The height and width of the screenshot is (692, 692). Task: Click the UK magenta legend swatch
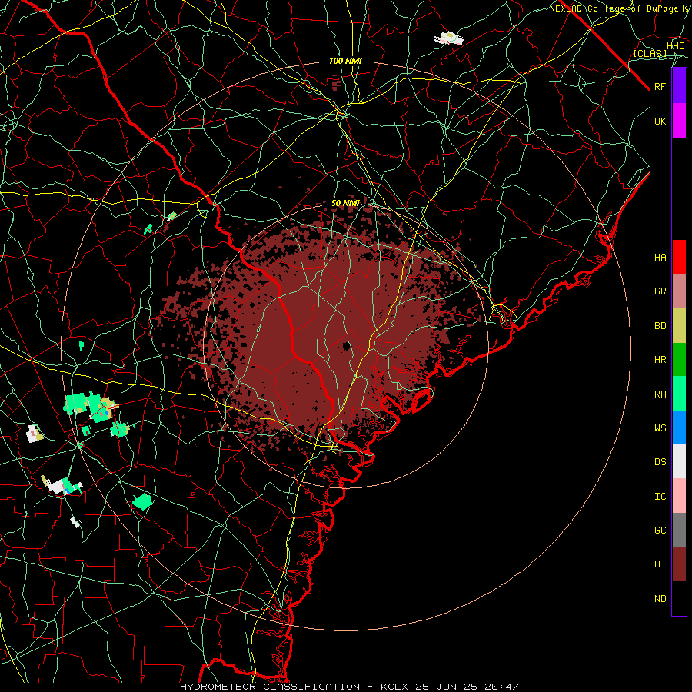(x=679, y=121)
